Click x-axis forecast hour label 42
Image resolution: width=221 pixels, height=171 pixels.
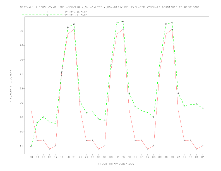tap(117, 157)
